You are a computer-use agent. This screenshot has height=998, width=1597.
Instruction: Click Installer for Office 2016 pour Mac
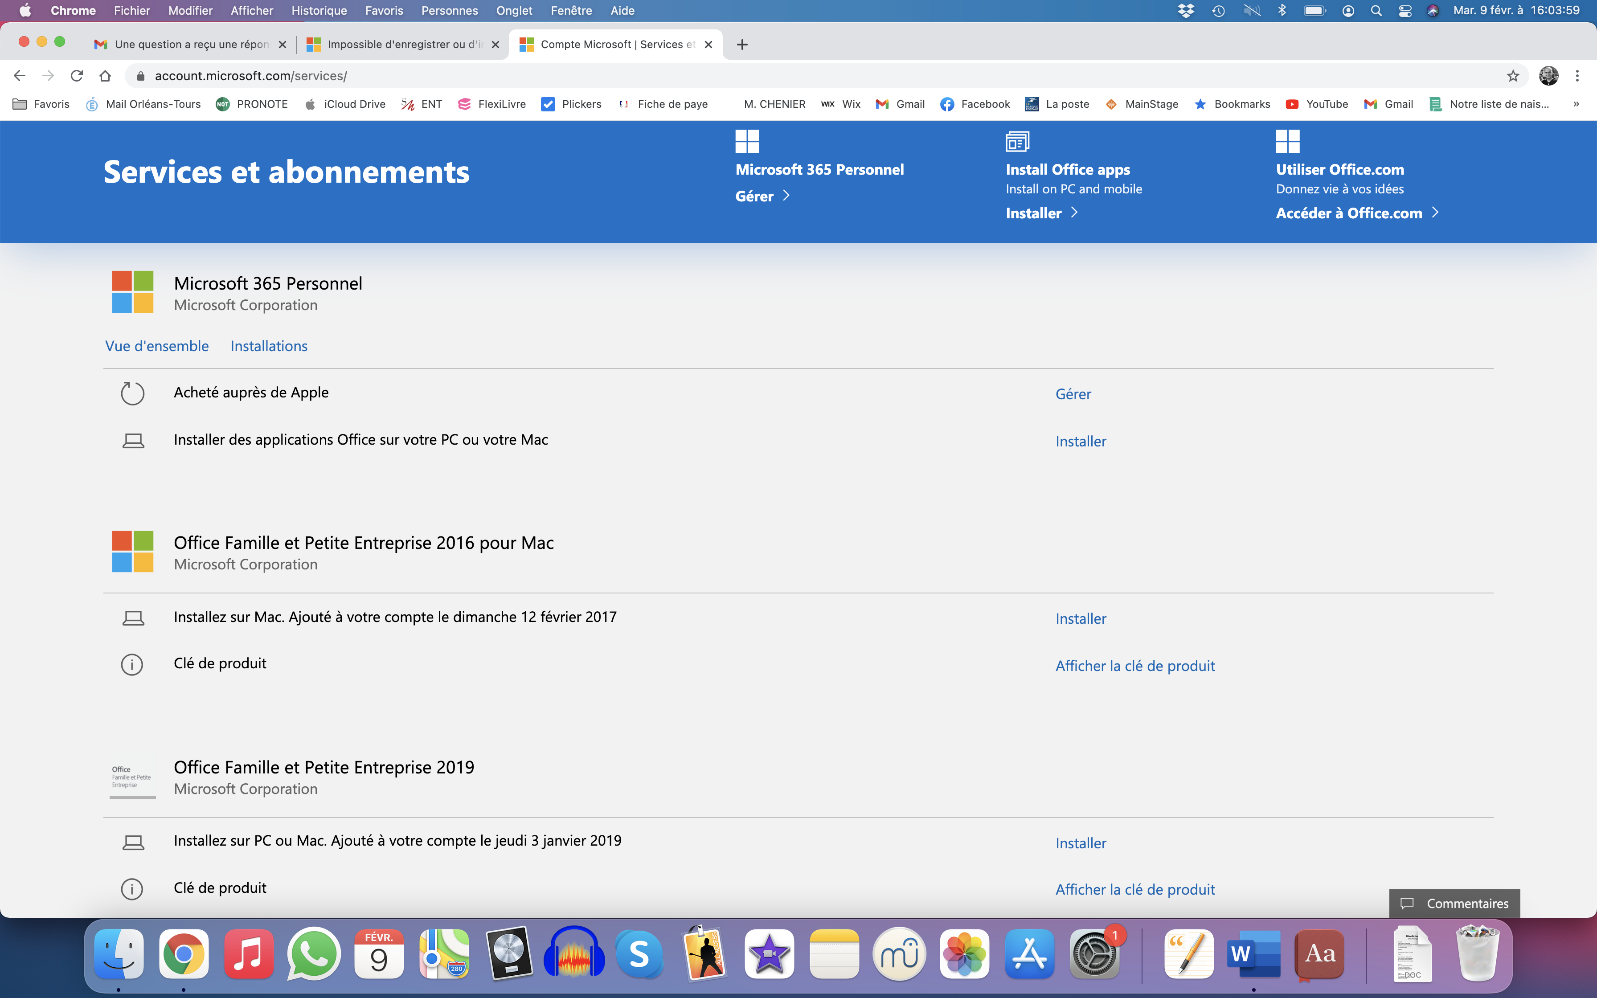pos(1080,619)
